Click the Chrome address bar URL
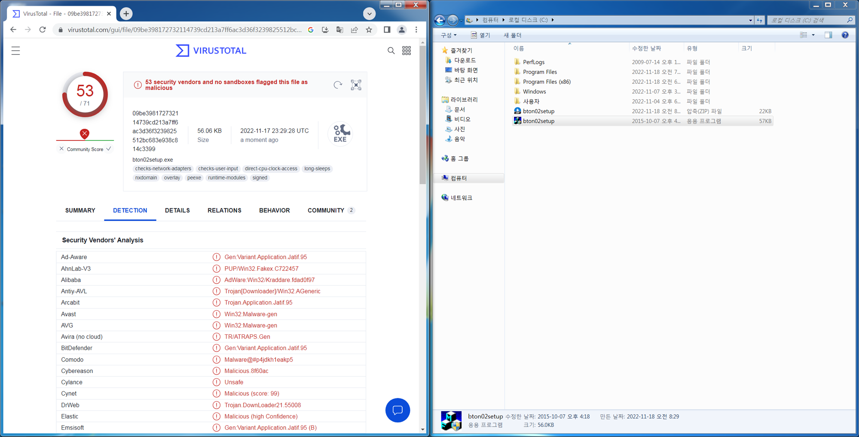Viewport: 859px width, 437px height. pyautogui.click(x=185, y=30)
